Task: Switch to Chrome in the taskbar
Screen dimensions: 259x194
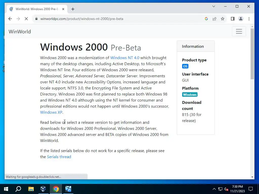Action: [56, 189]
